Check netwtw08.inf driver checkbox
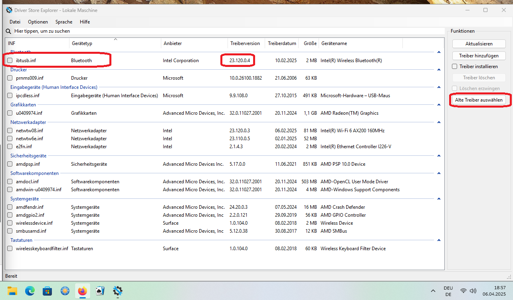Image resolution: width=513 pixels, height=300 pixels. pyautogui.click(x=10, y=131)
